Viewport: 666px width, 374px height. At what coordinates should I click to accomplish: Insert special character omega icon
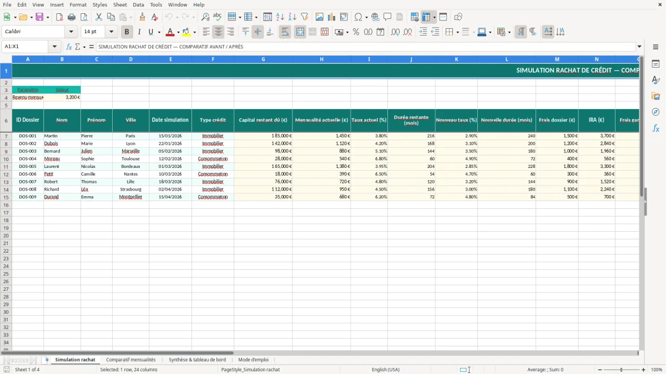pyautogui.click(x=358, y=17)
